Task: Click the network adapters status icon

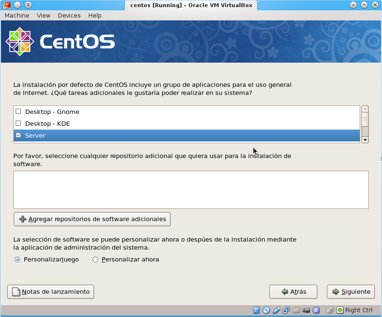Action: click(286, 310)
